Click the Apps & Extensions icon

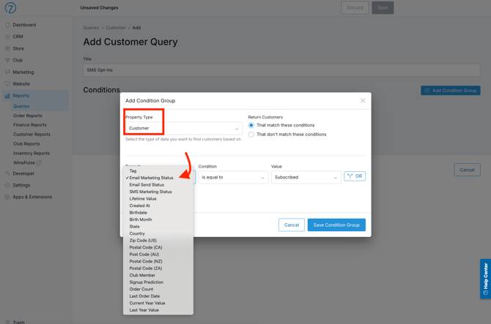pyautogui.click(x=7, y=197)
